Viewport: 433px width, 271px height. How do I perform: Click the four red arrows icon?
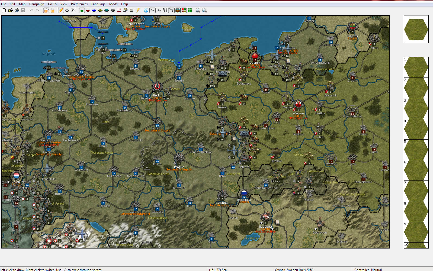point(119,10)
